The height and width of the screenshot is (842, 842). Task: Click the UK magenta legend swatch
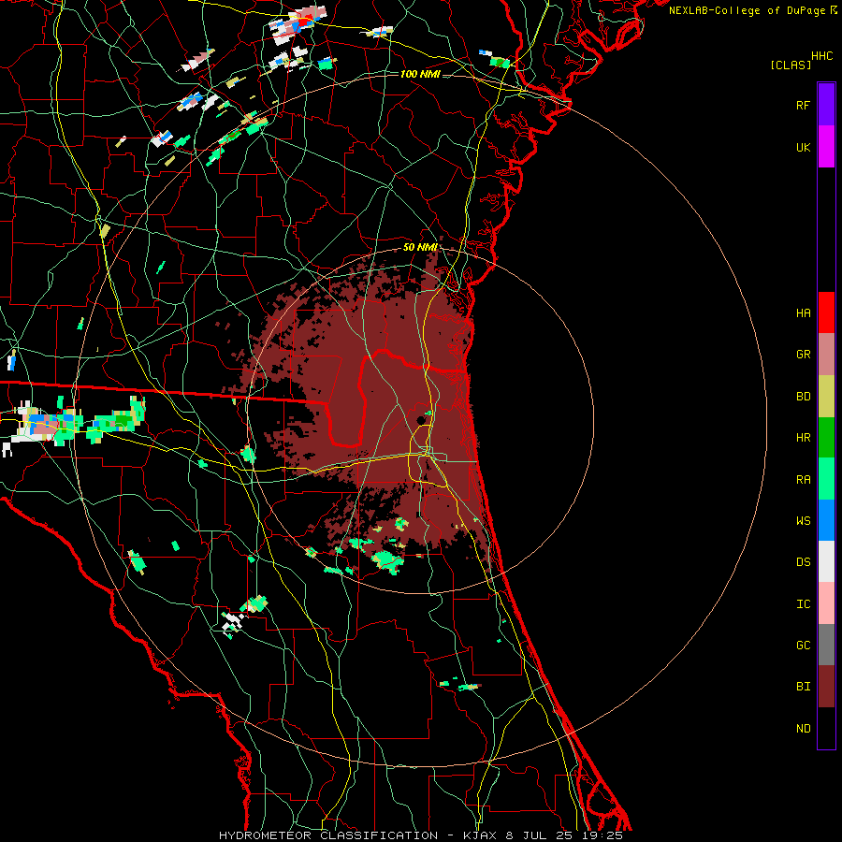(826, 147)
